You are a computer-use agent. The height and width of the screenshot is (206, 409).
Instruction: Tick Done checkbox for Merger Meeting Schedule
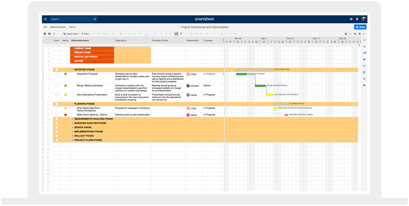point(57,86)
